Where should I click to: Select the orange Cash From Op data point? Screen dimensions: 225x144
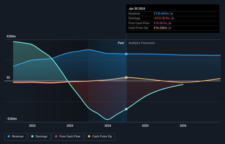(x=126, y=77)
